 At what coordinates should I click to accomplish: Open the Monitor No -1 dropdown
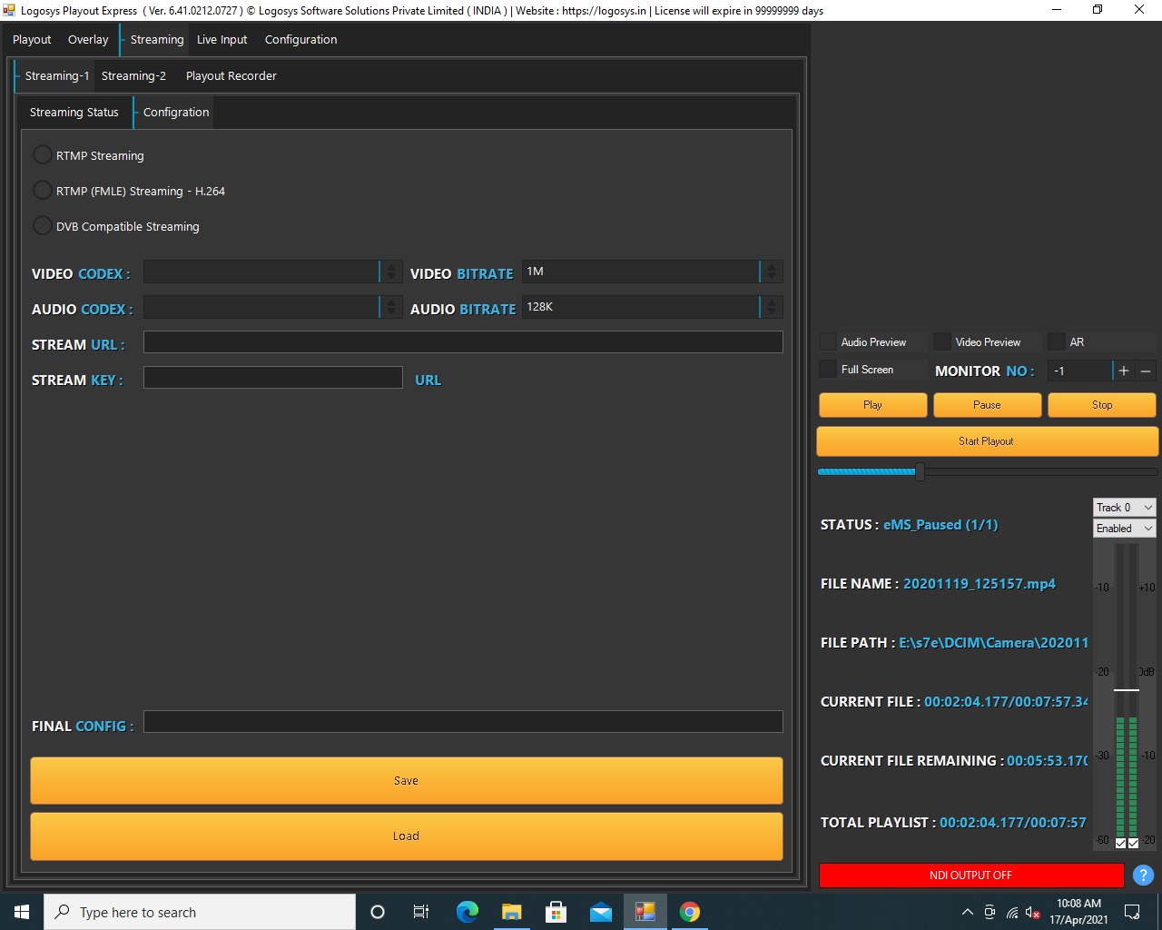pyautogui.click(x=1080, y=371)
